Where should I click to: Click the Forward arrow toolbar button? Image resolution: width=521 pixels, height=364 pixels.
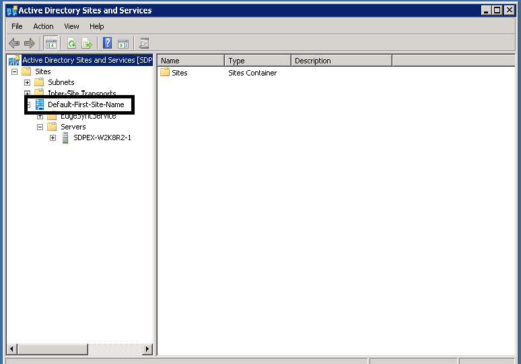pyautogui.click(x=30, y=43)
